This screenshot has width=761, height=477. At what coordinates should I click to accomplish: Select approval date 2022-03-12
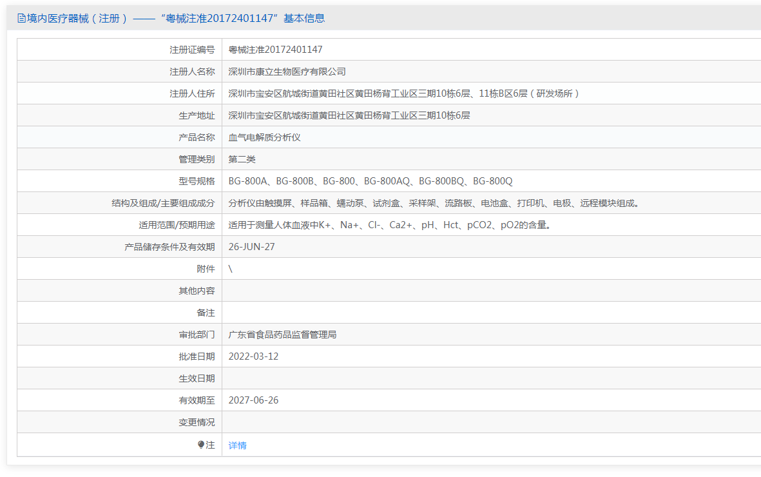coord(254,356)
